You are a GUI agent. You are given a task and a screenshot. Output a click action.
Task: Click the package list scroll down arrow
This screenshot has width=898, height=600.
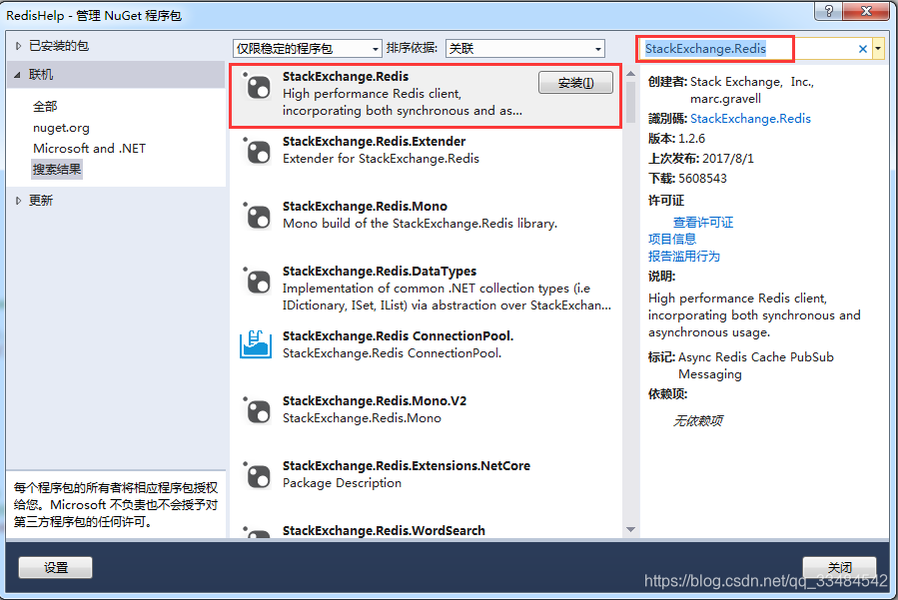(630, 529)
